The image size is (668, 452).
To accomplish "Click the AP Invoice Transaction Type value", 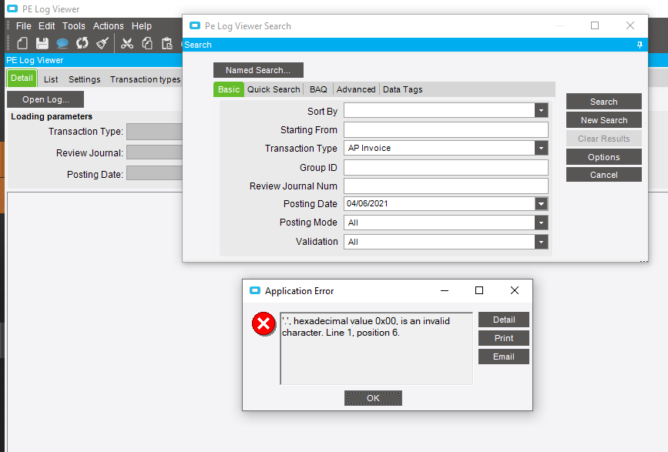I will (369, 148).
